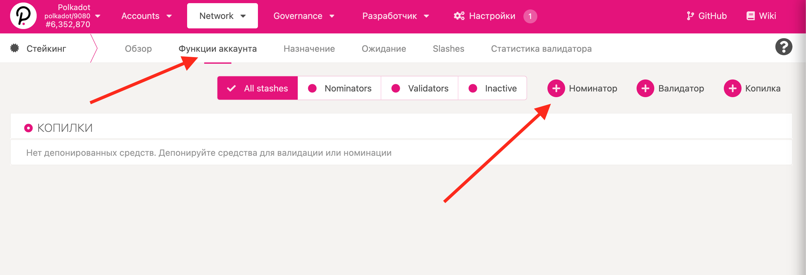
Task: Open the Slashes tab
Action: 448,49
